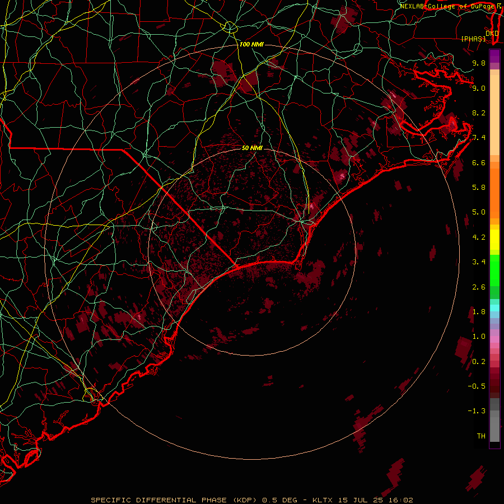This screenshot has height=504, width=504.
Task: Click the cyan color bar segment
Action: 494,308
